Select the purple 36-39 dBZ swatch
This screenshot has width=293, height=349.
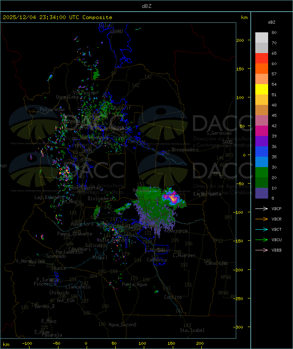262,141
